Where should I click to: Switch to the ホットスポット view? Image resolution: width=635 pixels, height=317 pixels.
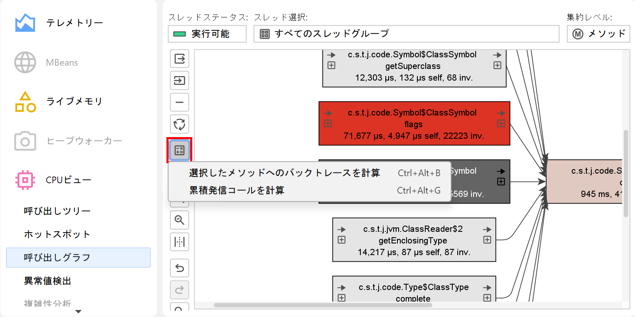click(x=57, y=234)
